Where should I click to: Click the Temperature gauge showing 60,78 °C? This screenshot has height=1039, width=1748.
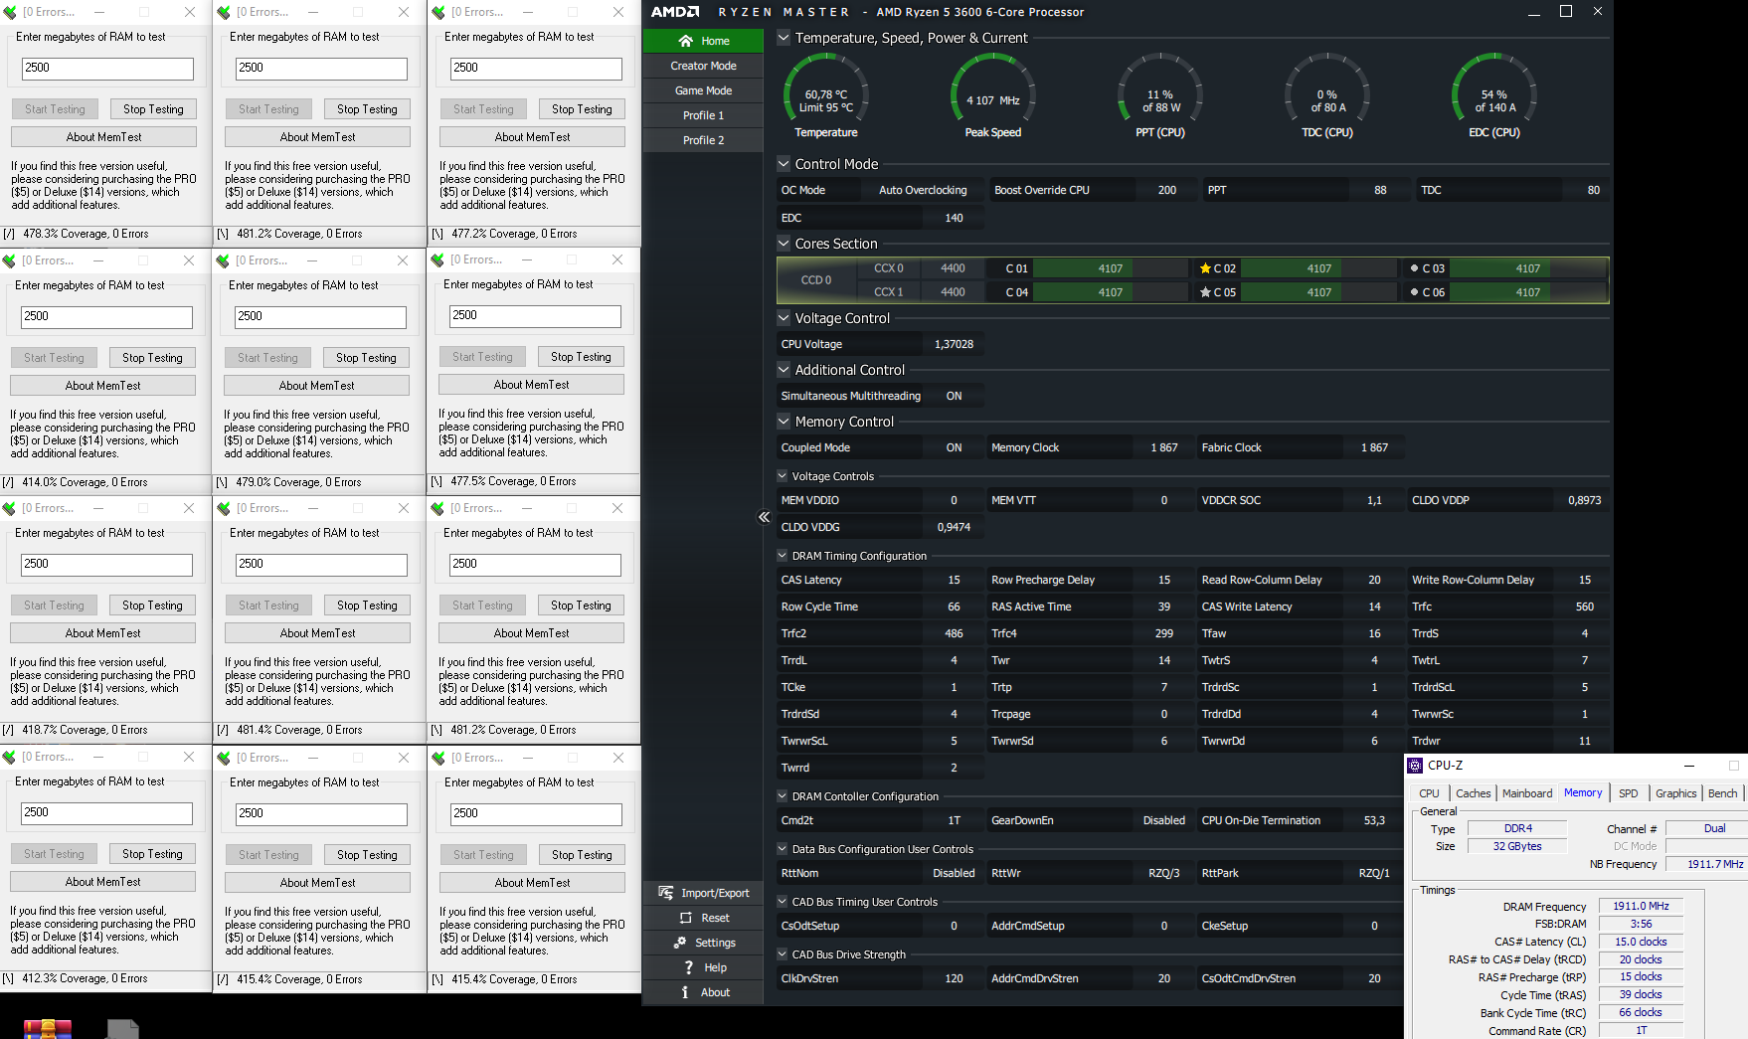click(x=826, y=95)
